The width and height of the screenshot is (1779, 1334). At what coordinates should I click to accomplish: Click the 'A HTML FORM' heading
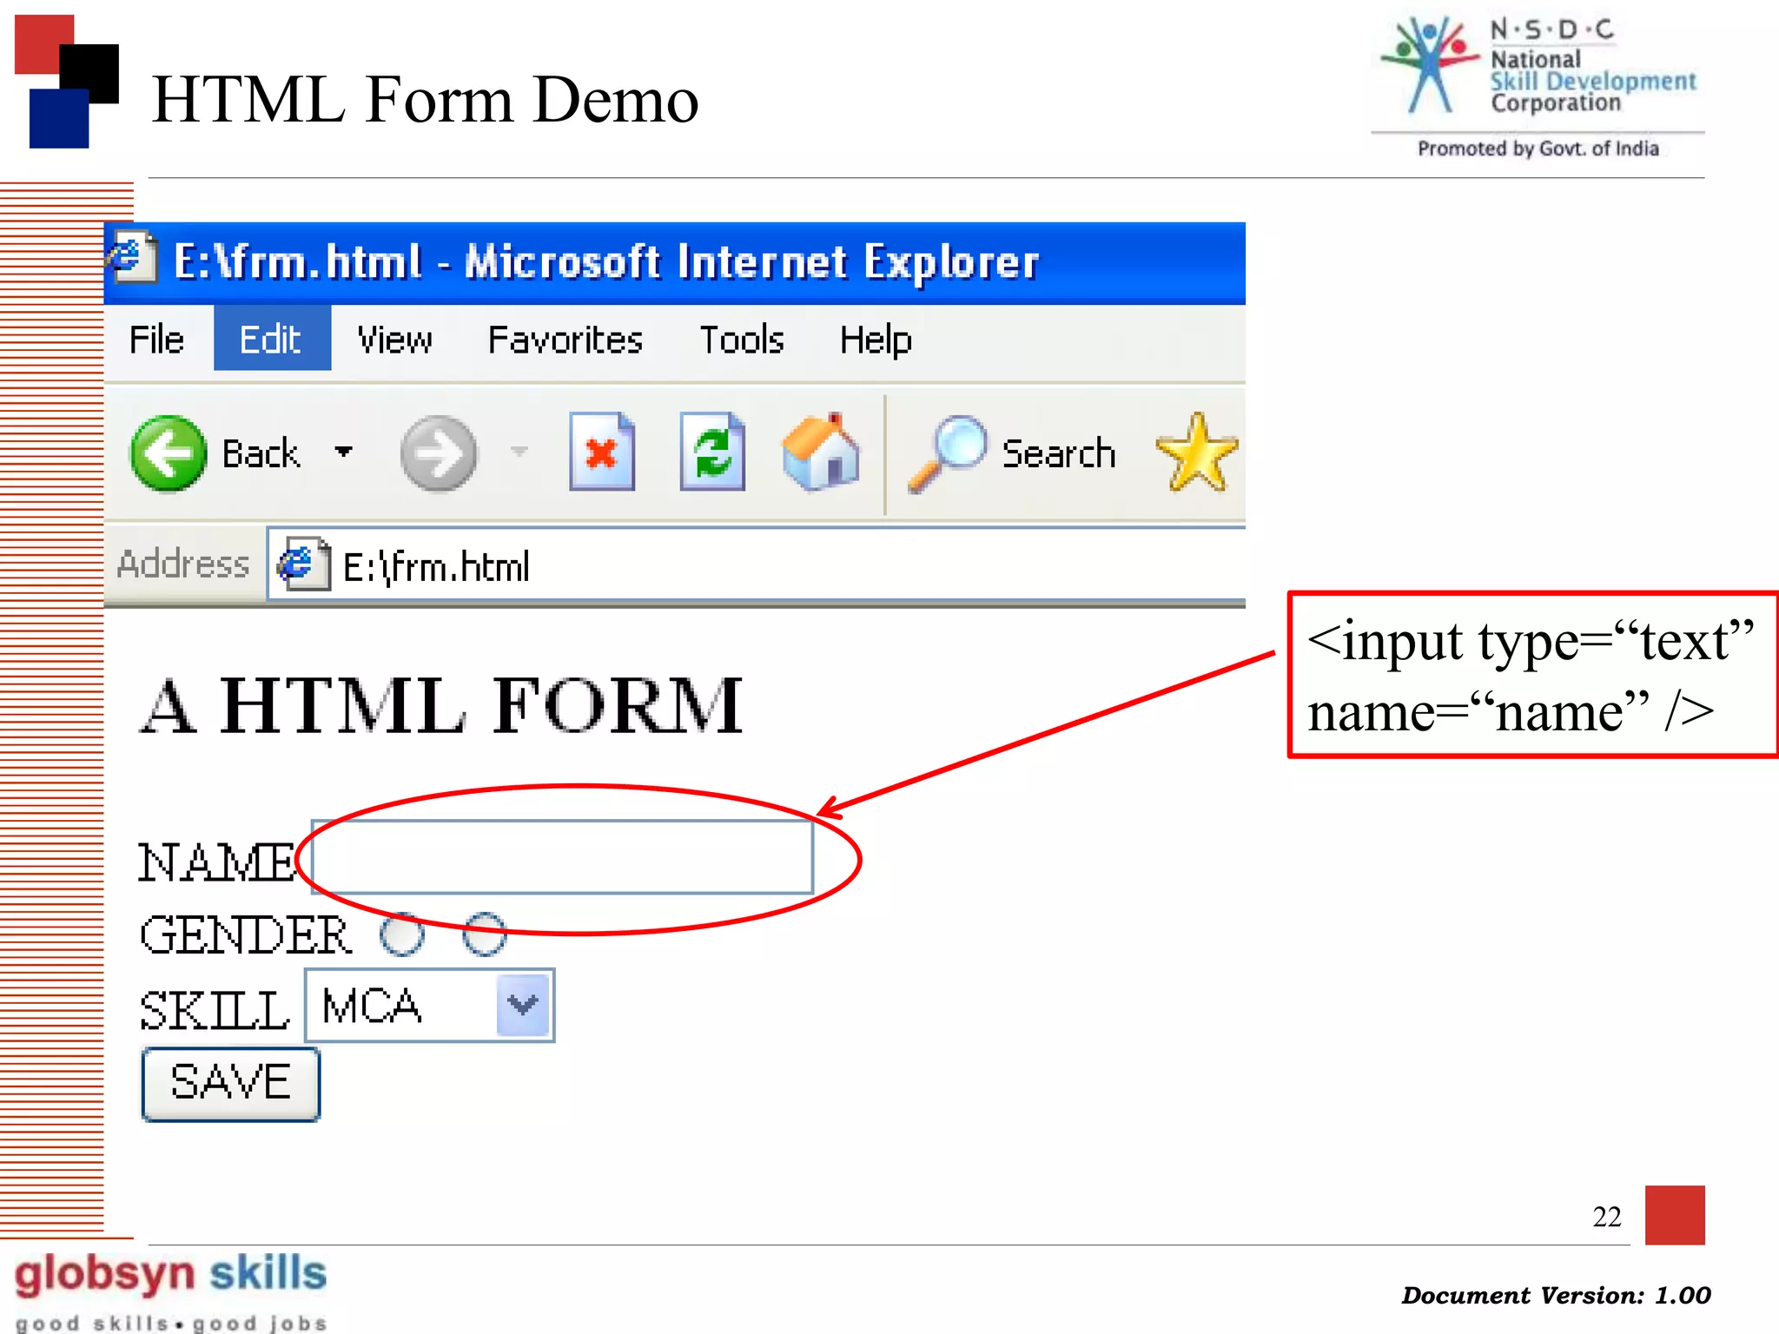[x=441, y=706]
